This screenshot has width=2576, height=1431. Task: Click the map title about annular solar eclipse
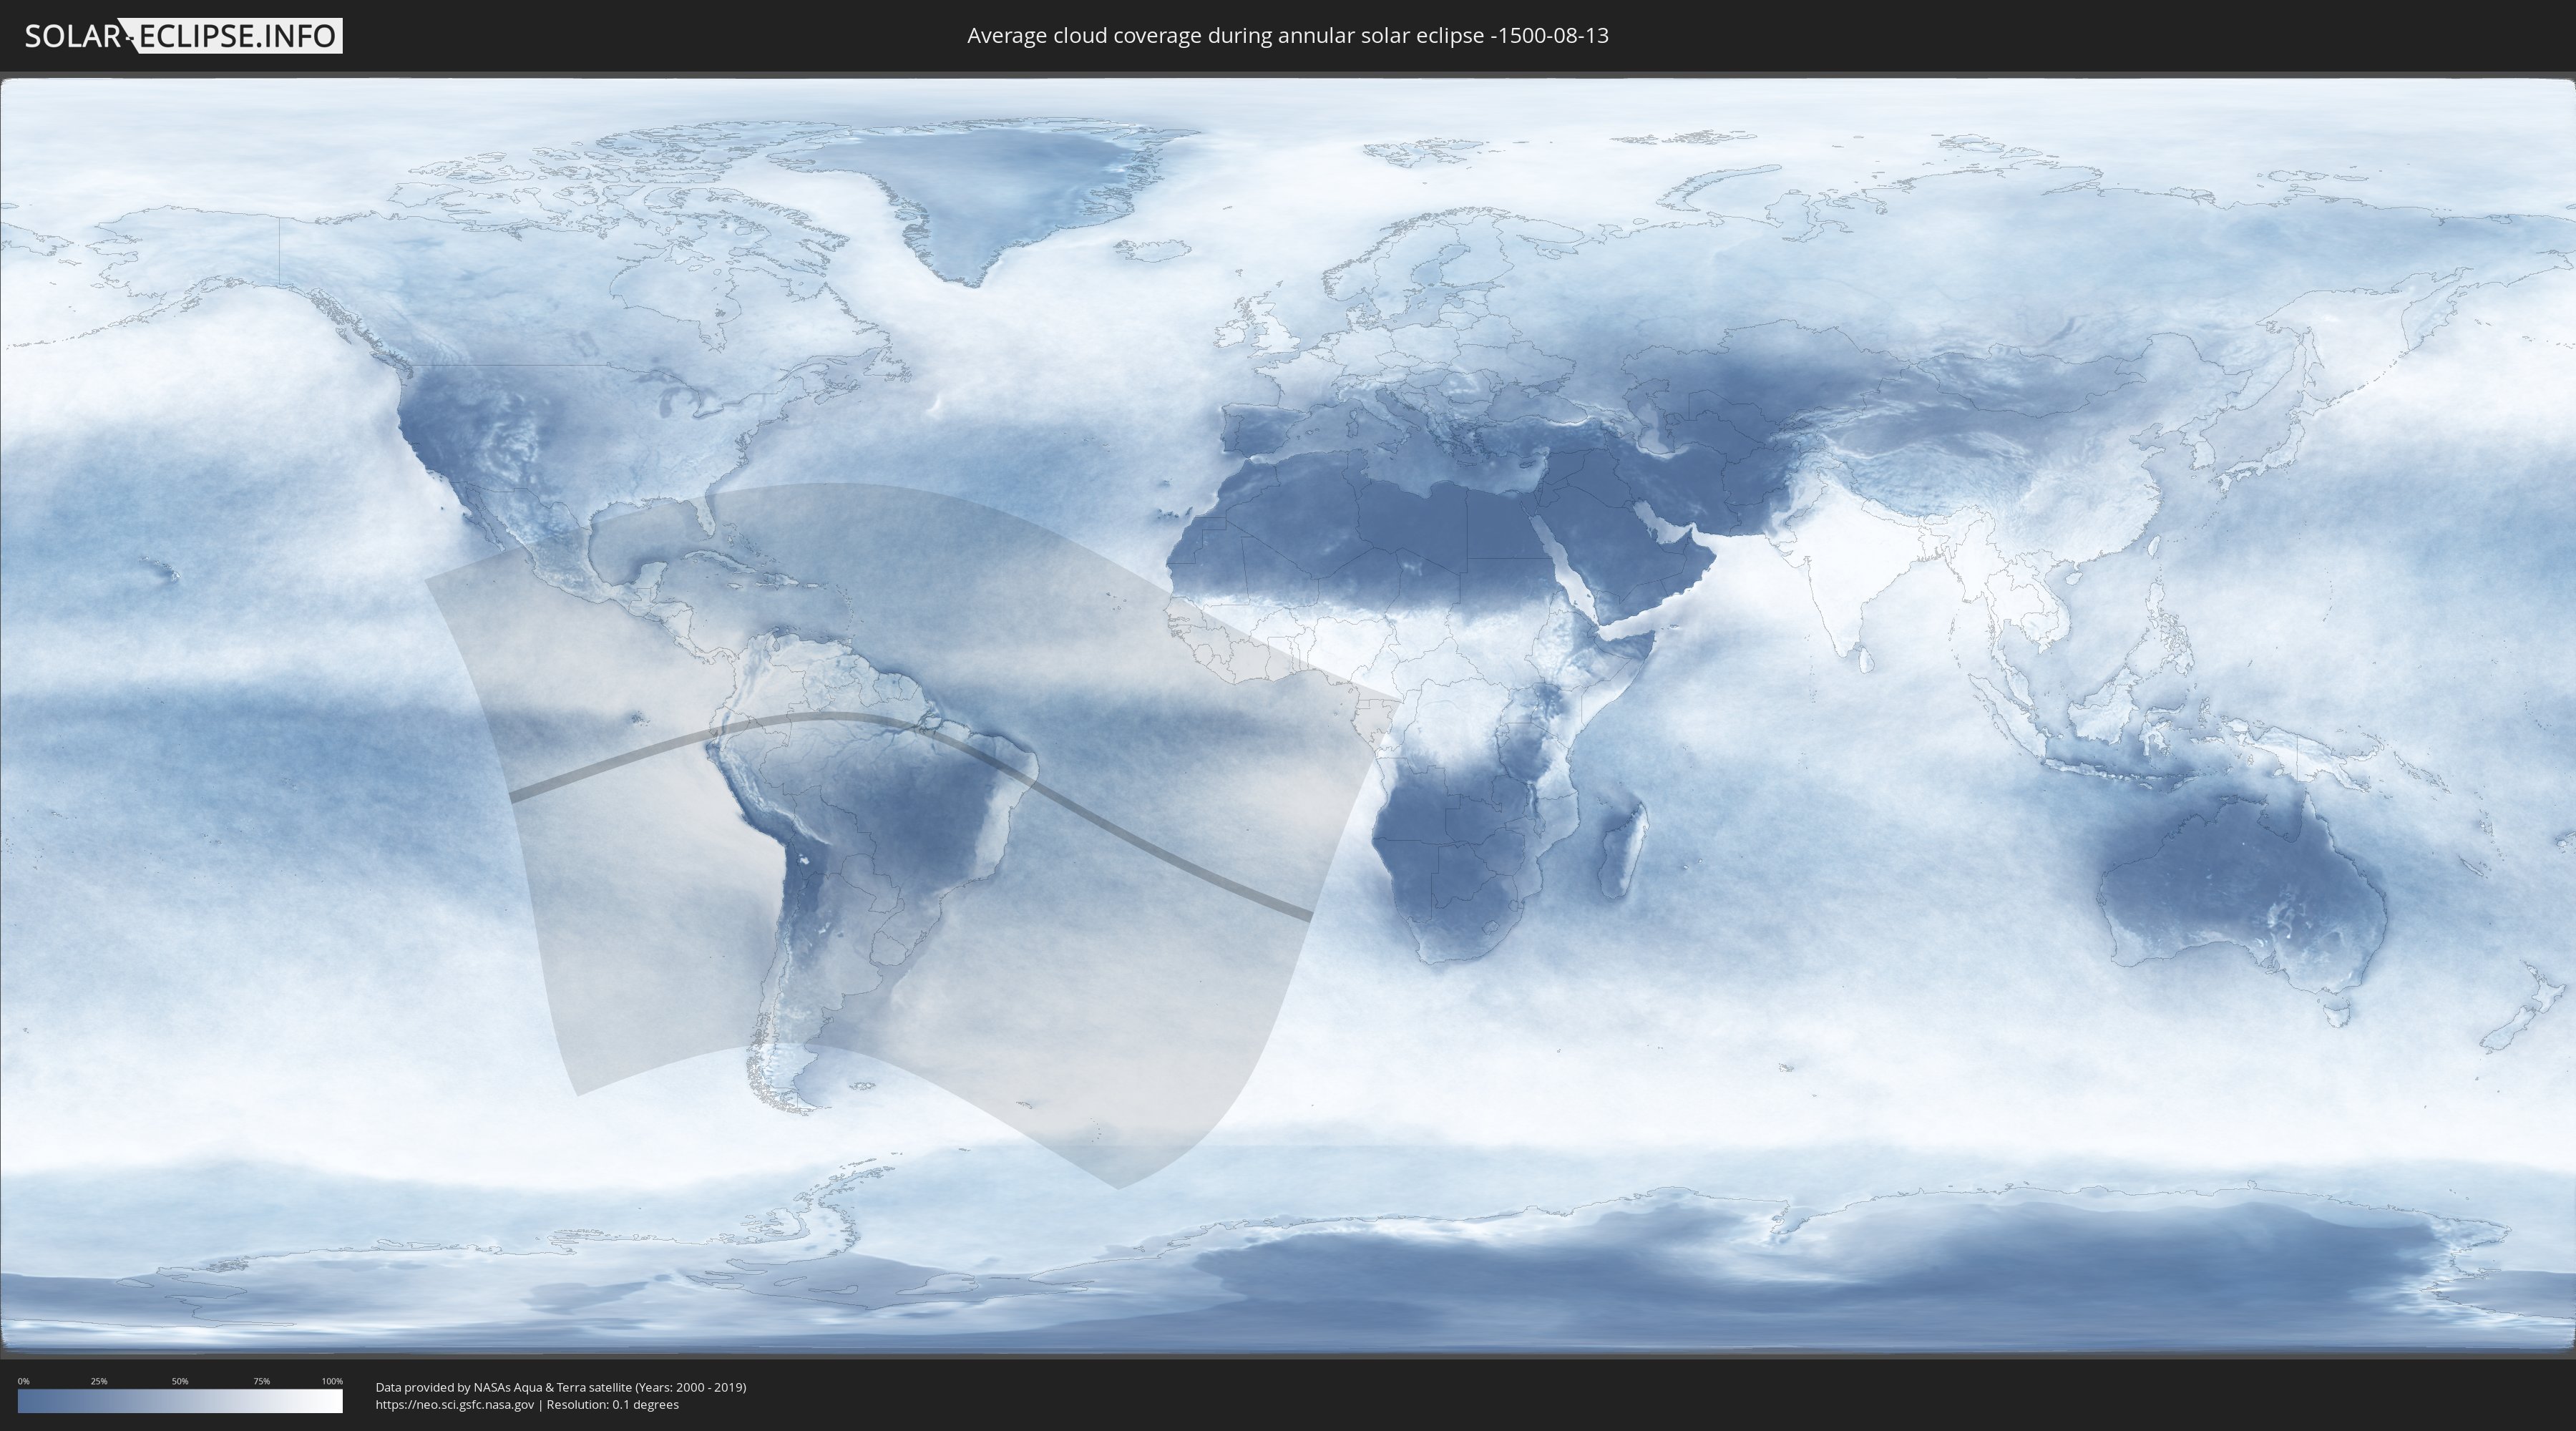[1287, 36]
